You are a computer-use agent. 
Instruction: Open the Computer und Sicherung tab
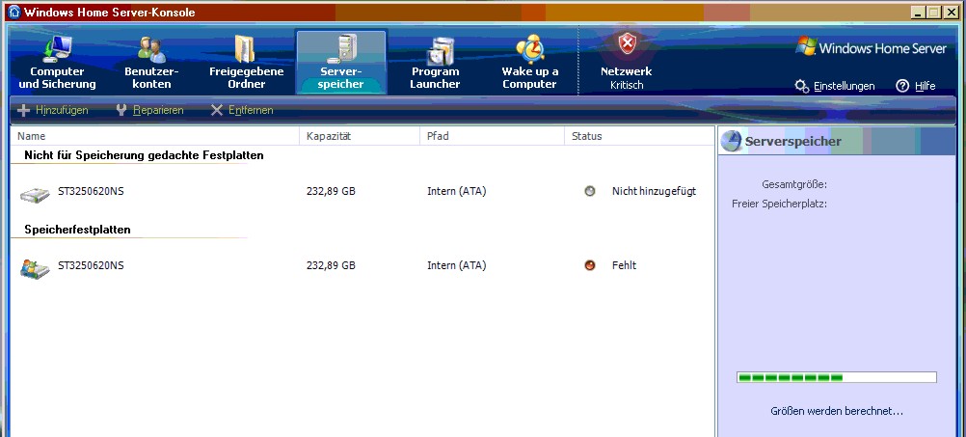(57, 63)
